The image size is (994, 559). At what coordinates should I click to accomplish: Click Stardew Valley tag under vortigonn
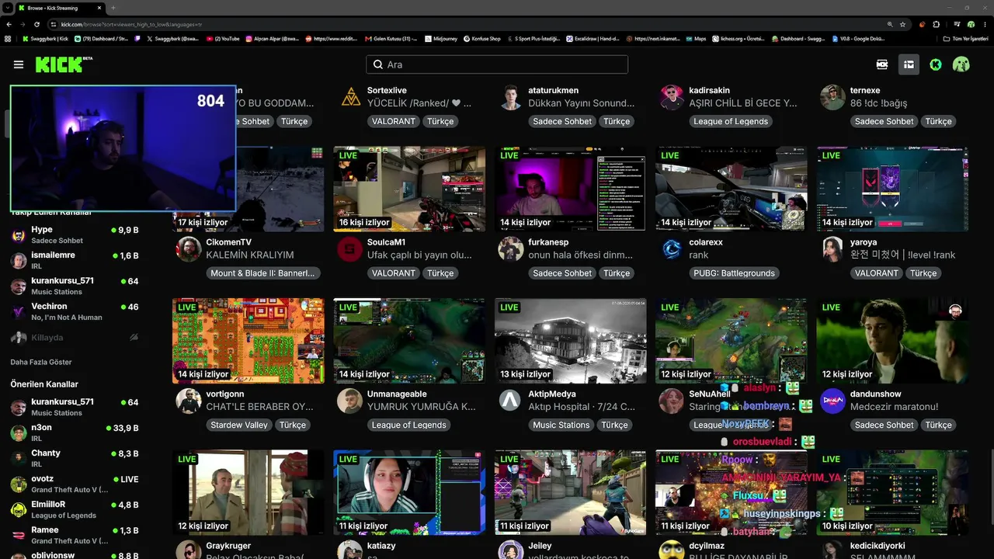[x=239, y=425]
